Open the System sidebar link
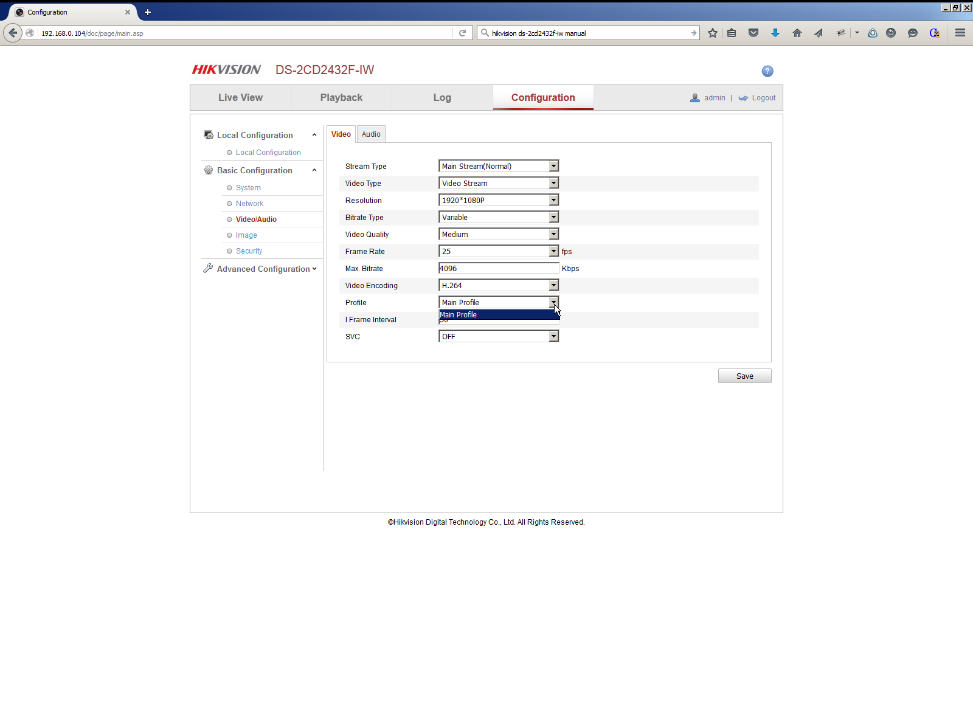The height and width of the screenshot is (715, 973). [248, 188]
